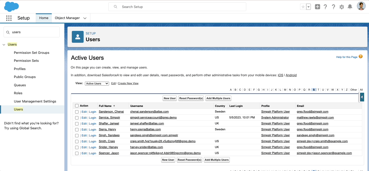369x171 pixels.
Task: Expand the Object Manager dropdown arrow
Action: 85,18
